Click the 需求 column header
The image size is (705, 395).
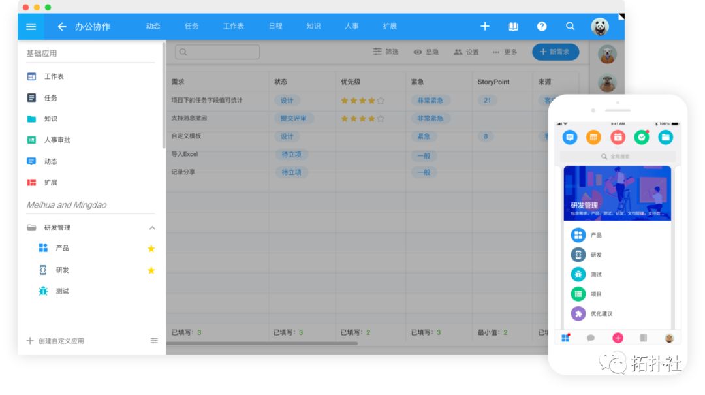178,82
